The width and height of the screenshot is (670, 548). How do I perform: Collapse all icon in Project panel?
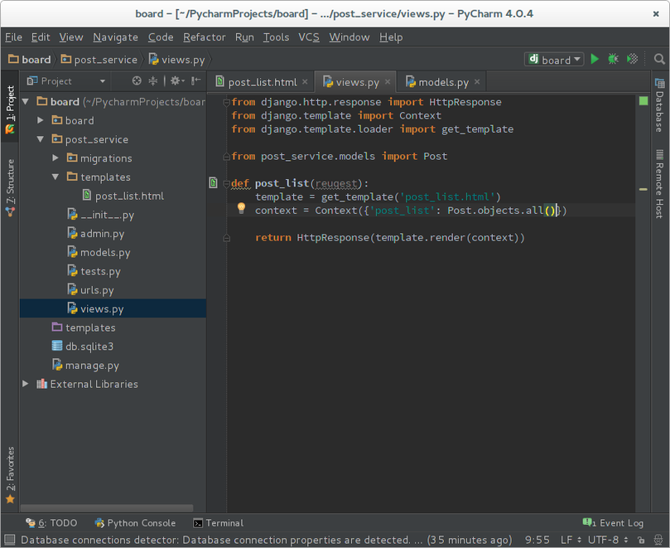pyautogui.click(x=153, y=81)
